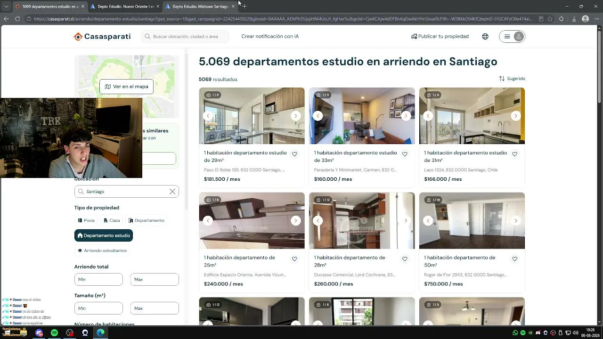The width and height of the screenshot is (603, 339).
Task: Open the browser downloads button
Action: click(574, 19)
